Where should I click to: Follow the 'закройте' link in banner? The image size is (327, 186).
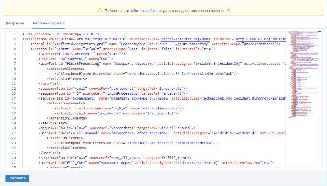148,11
